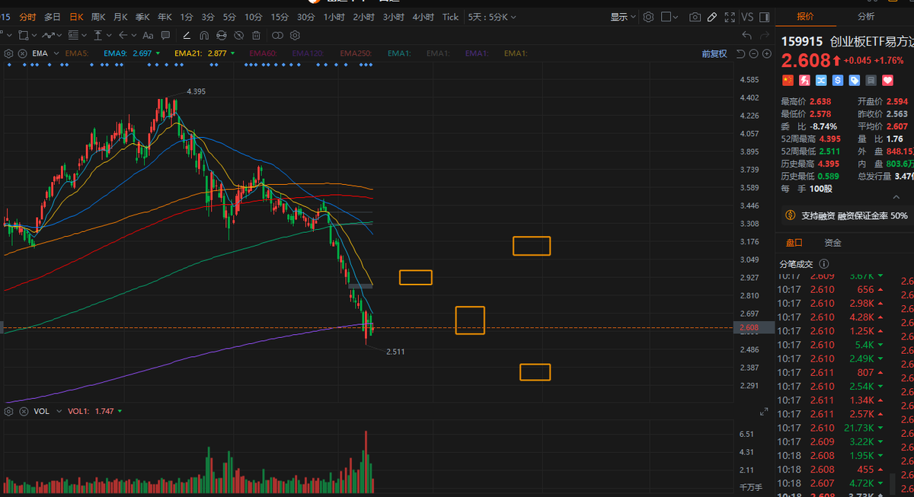Screen dimensions: 914x497
Task: Open the 显示 display dropdown
Action: point(623,17)
